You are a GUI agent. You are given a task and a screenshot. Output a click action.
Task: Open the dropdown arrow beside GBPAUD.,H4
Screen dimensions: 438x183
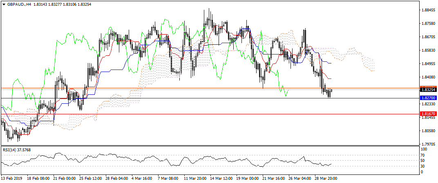pyautogui.click(x=4, y=4)
